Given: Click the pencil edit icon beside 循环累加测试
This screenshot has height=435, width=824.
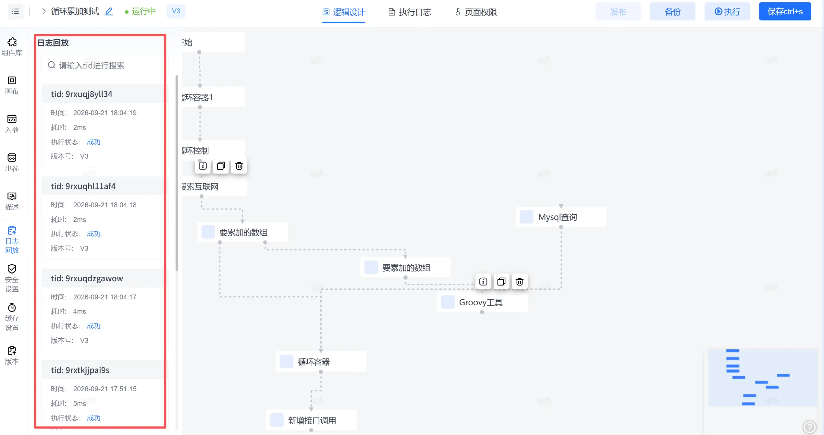Looking at the screenshot, I should click(x=109, y=11).
